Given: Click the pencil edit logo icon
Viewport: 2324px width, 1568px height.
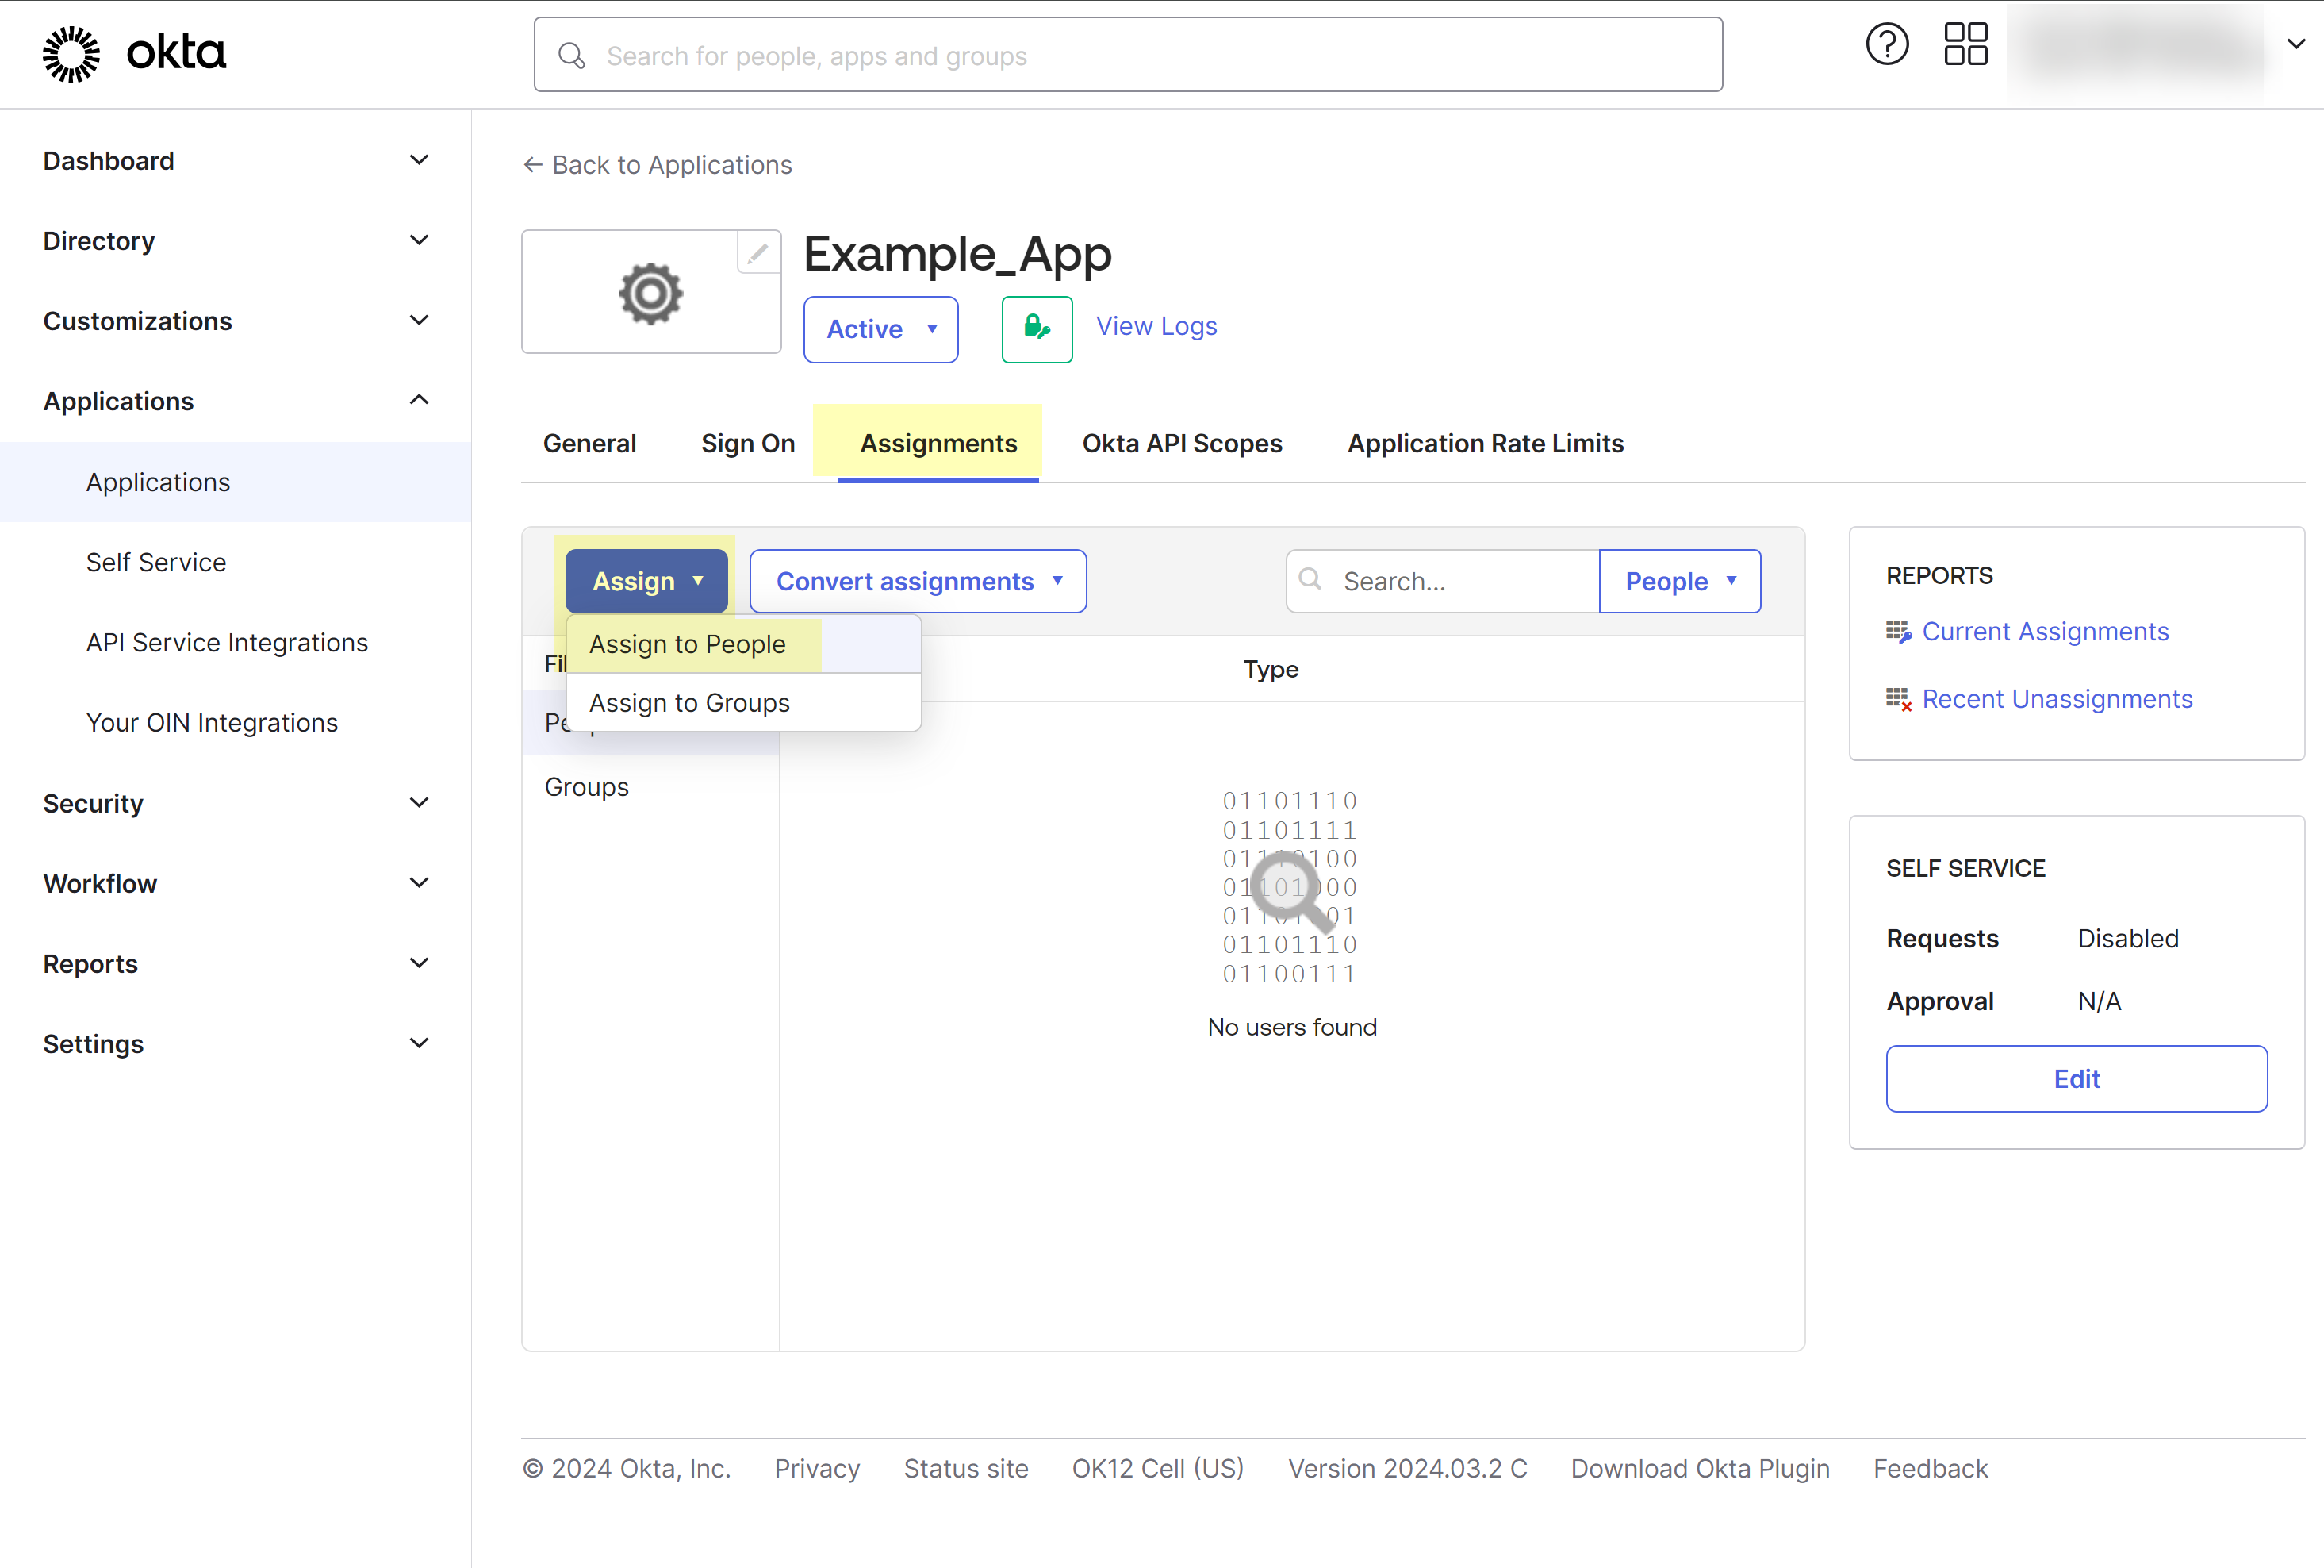Looking at the screenshot, I should pos(757,253).
